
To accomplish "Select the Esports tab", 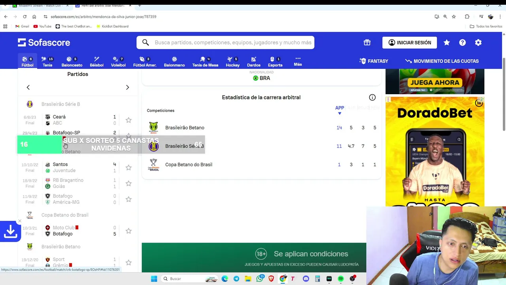I will pos(275,61).
